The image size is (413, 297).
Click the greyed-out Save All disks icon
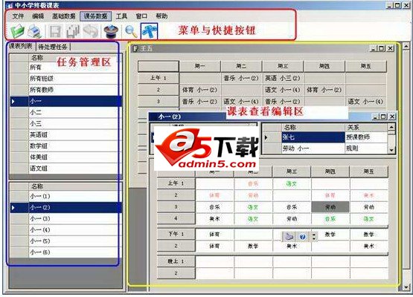tap(73, 31)
